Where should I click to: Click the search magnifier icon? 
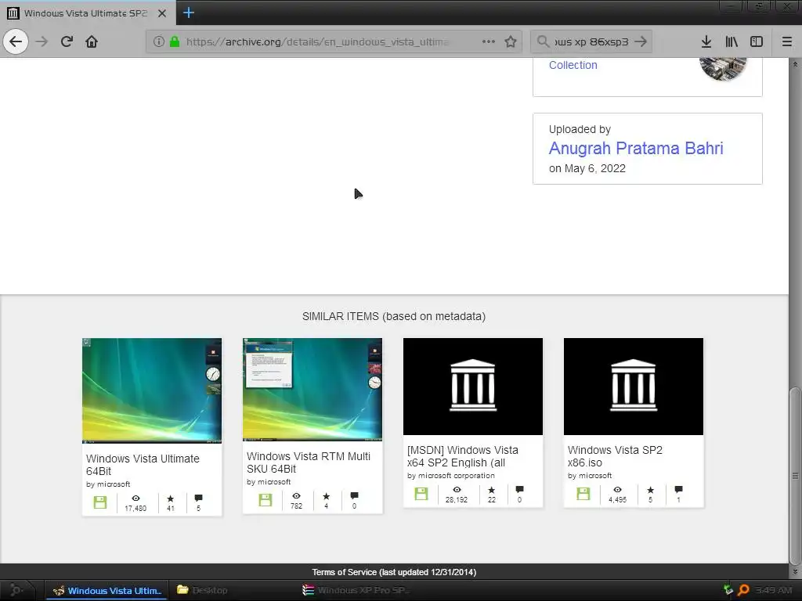(544, 41)
